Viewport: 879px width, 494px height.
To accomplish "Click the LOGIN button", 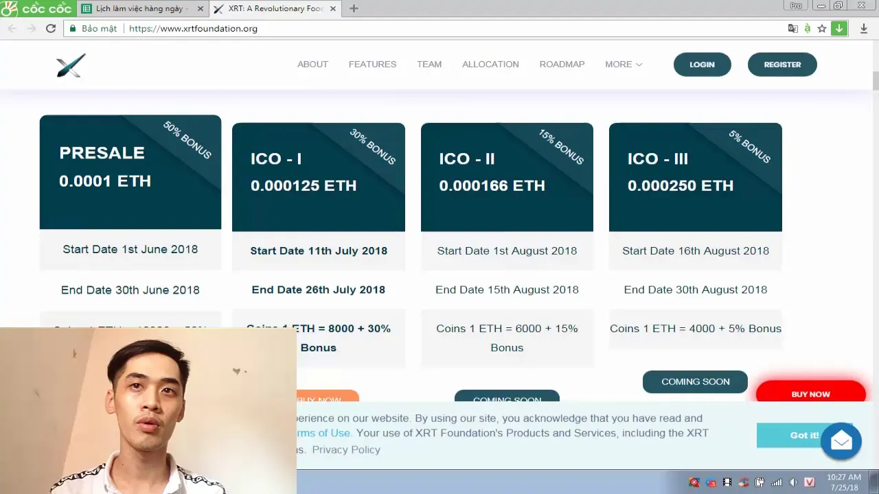I will (x=702, y=64).
